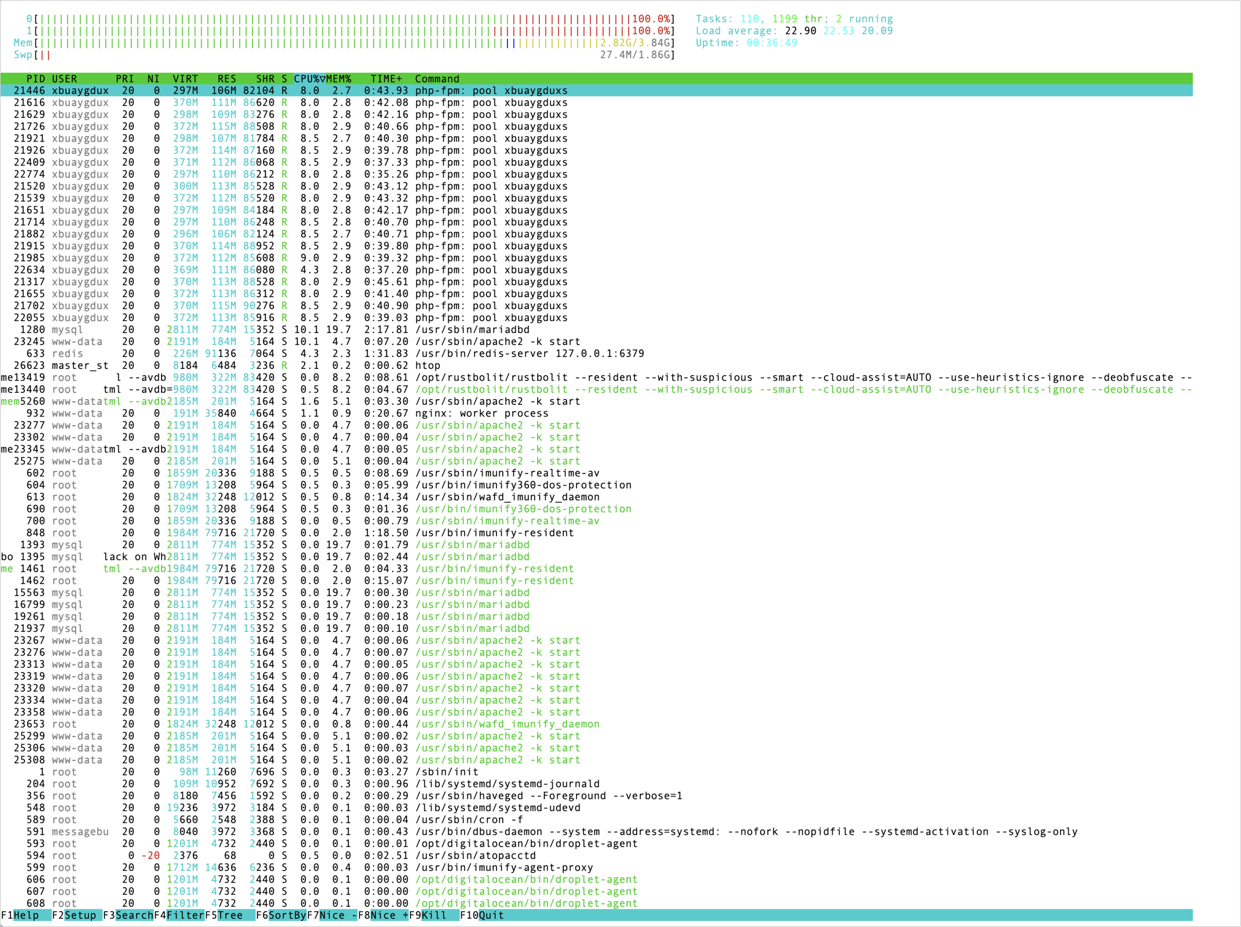Select droplet-agent process row PID 593
This screenshot has width=1241, height=927.
596,844
